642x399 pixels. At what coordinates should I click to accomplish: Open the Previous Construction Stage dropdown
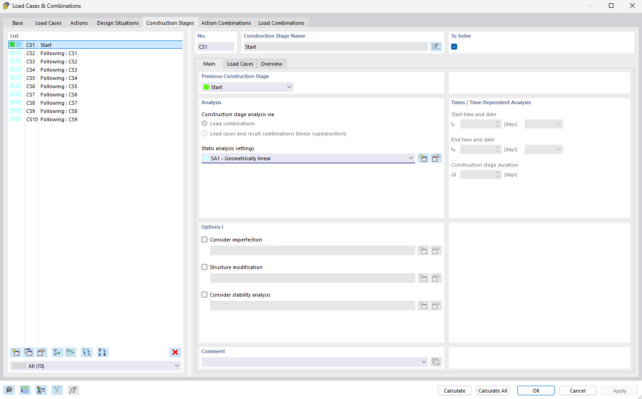pos(289,86)
